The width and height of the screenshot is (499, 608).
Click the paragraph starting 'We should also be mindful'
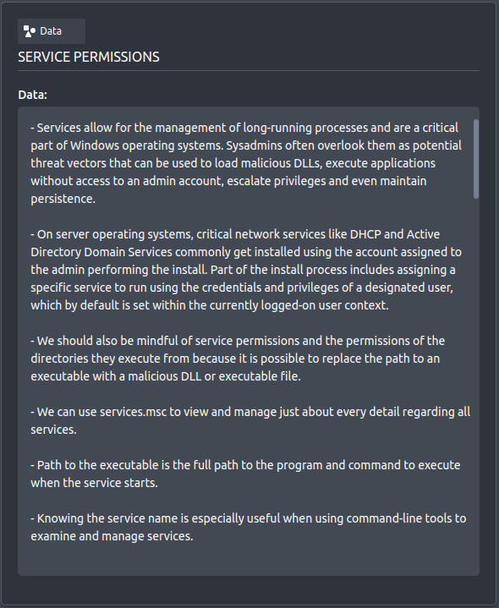pos(238,359)
